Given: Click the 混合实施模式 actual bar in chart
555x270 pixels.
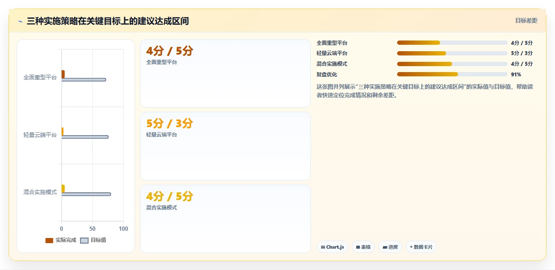Looking at the screenshot, I should coord(63,189).
